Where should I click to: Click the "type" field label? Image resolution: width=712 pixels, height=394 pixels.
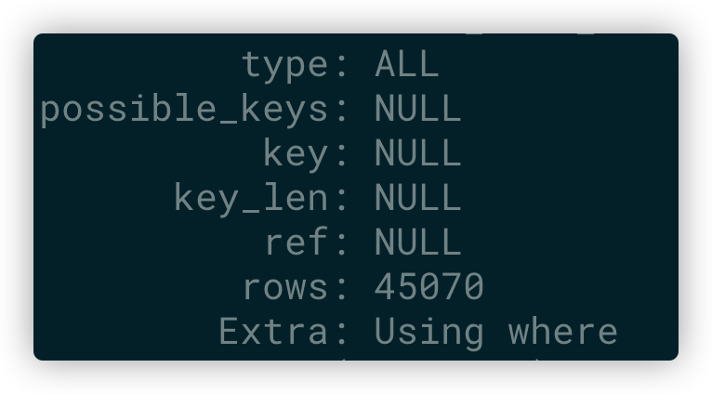(x=284, y=65)
